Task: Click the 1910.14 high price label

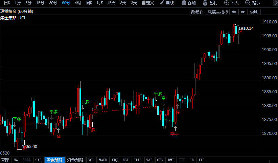Action: pyautogui.click(x=246, y=28)
